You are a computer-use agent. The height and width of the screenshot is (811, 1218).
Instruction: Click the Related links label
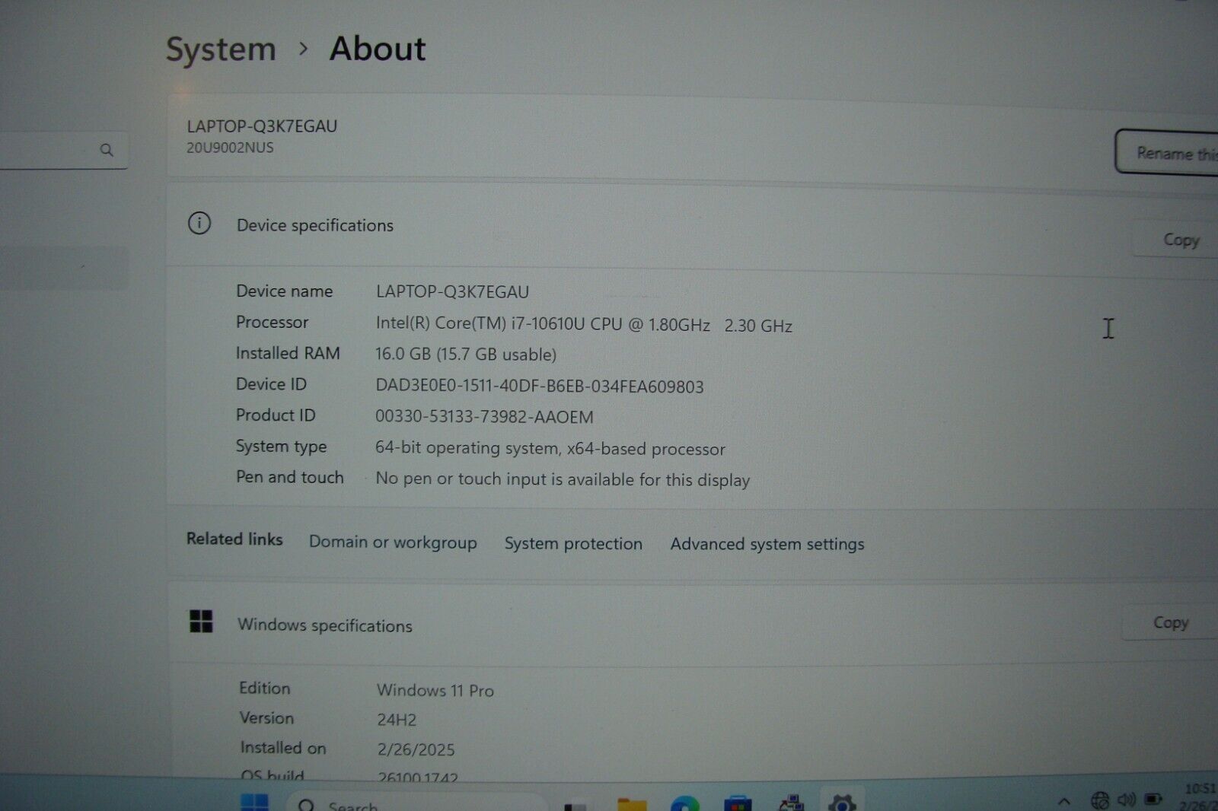(x=234, y=539)
